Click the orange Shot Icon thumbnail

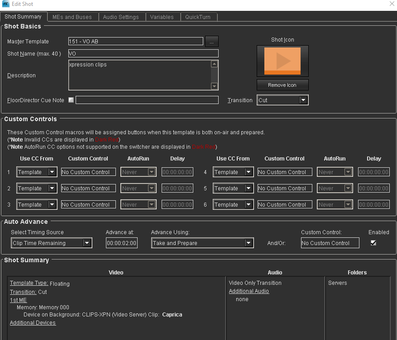282,61
